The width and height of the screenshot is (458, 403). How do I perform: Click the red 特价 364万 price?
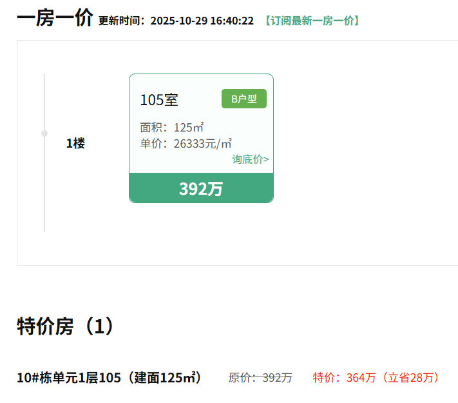(345, 378)
